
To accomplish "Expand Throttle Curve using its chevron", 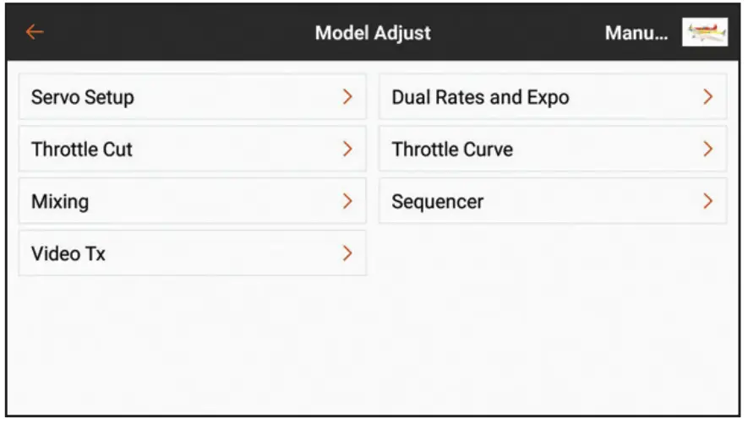I will (708, 149).
